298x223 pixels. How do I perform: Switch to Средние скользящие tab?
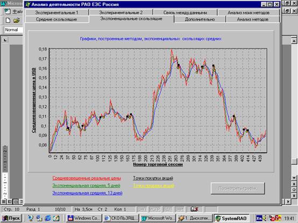(x=56, y=19)
